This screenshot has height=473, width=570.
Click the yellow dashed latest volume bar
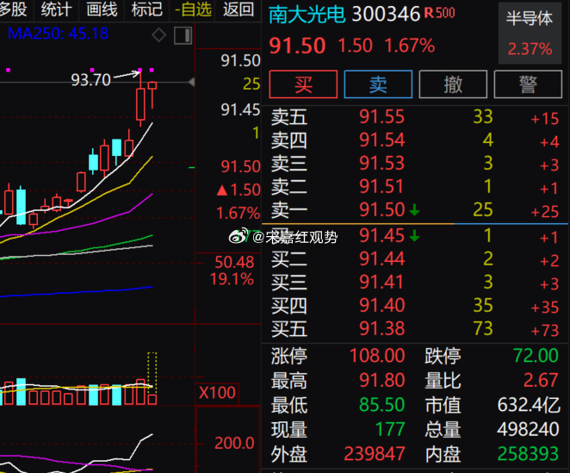152,378
